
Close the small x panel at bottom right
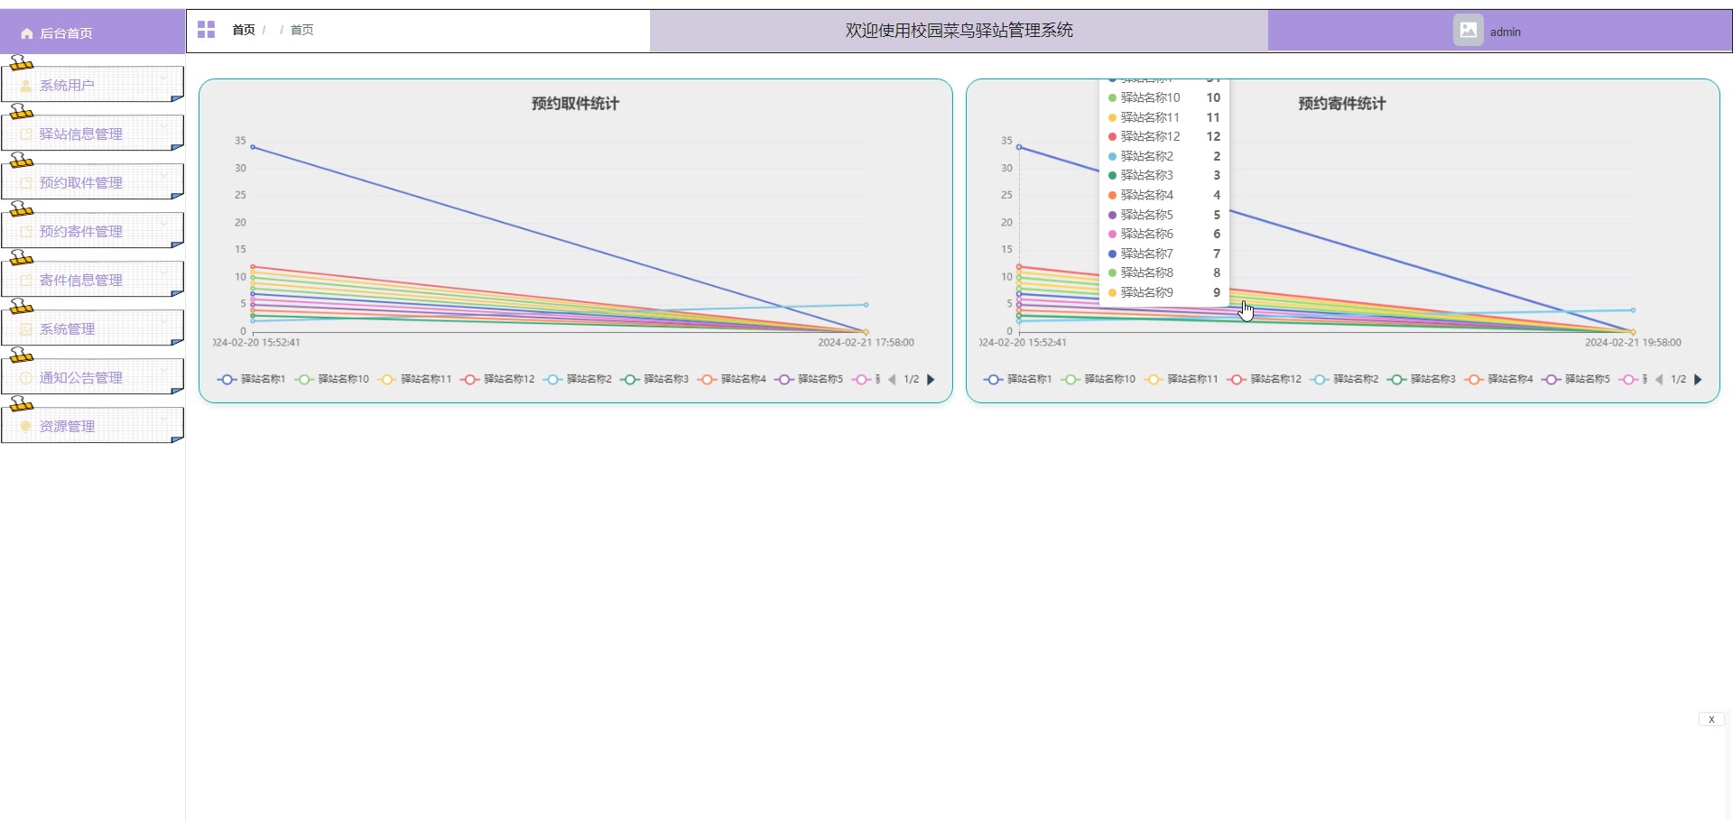[1711, 719]
